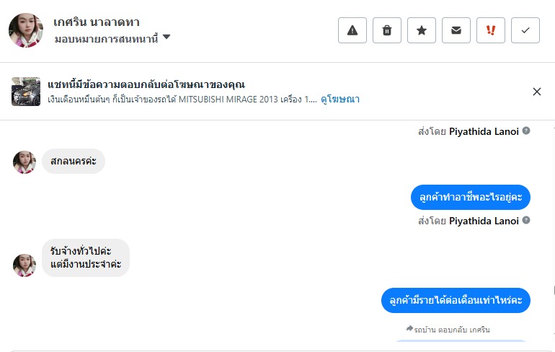The width and height of the screenshot is (555, 352).
Task: Click info icon under ลูกค้าทำอาชีพอะไรอยู่คะ message
Action: 526,220
